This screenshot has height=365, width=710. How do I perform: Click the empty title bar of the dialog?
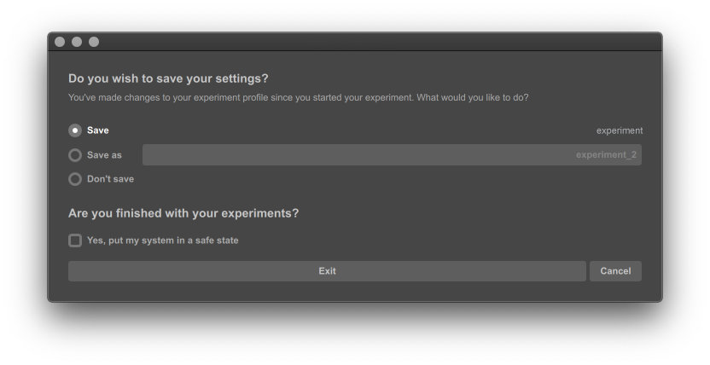tap(375, 42)
